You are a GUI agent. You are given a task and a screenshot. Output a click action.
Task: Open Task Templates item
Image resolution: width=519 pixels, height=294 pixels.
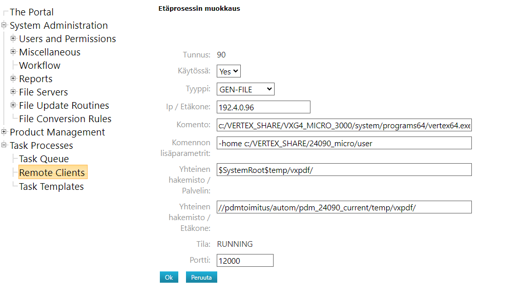point(51,187)
